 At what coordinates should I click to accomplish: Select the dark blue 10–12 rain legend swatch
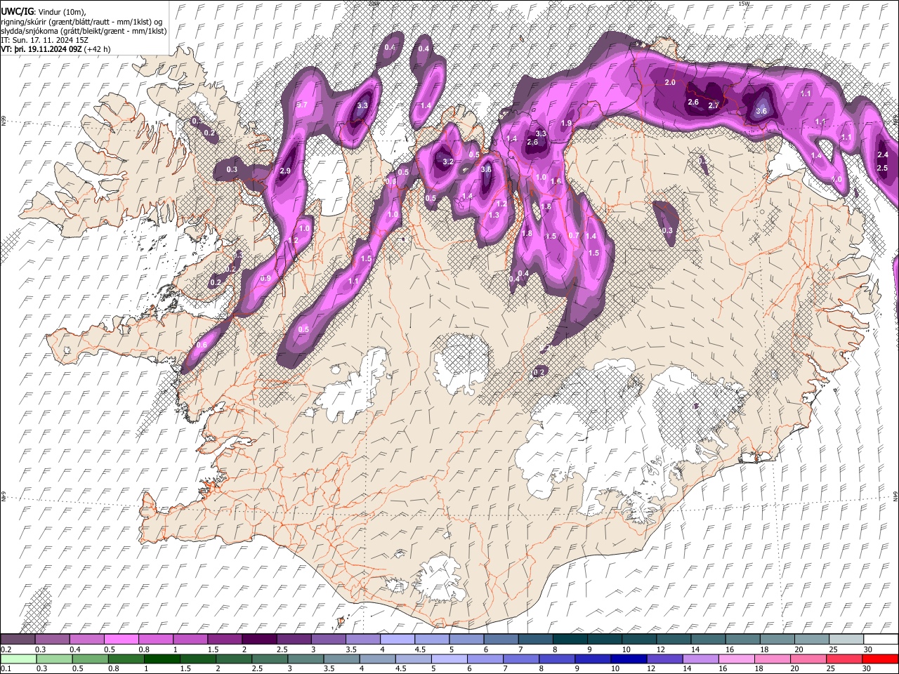pos(629,659)
